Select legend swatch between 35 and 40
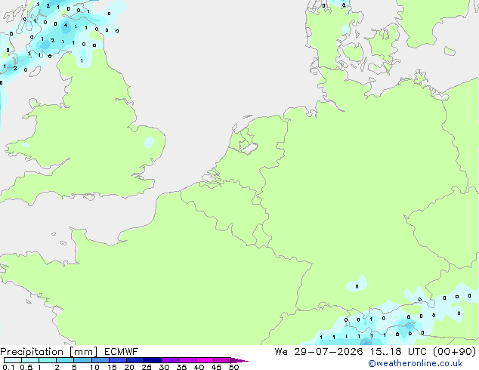479x370 pixels. tap(187, 360)
